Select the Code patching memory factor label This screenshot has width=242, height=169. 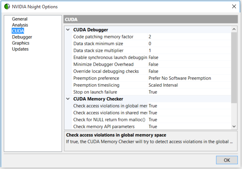(103, 37)
